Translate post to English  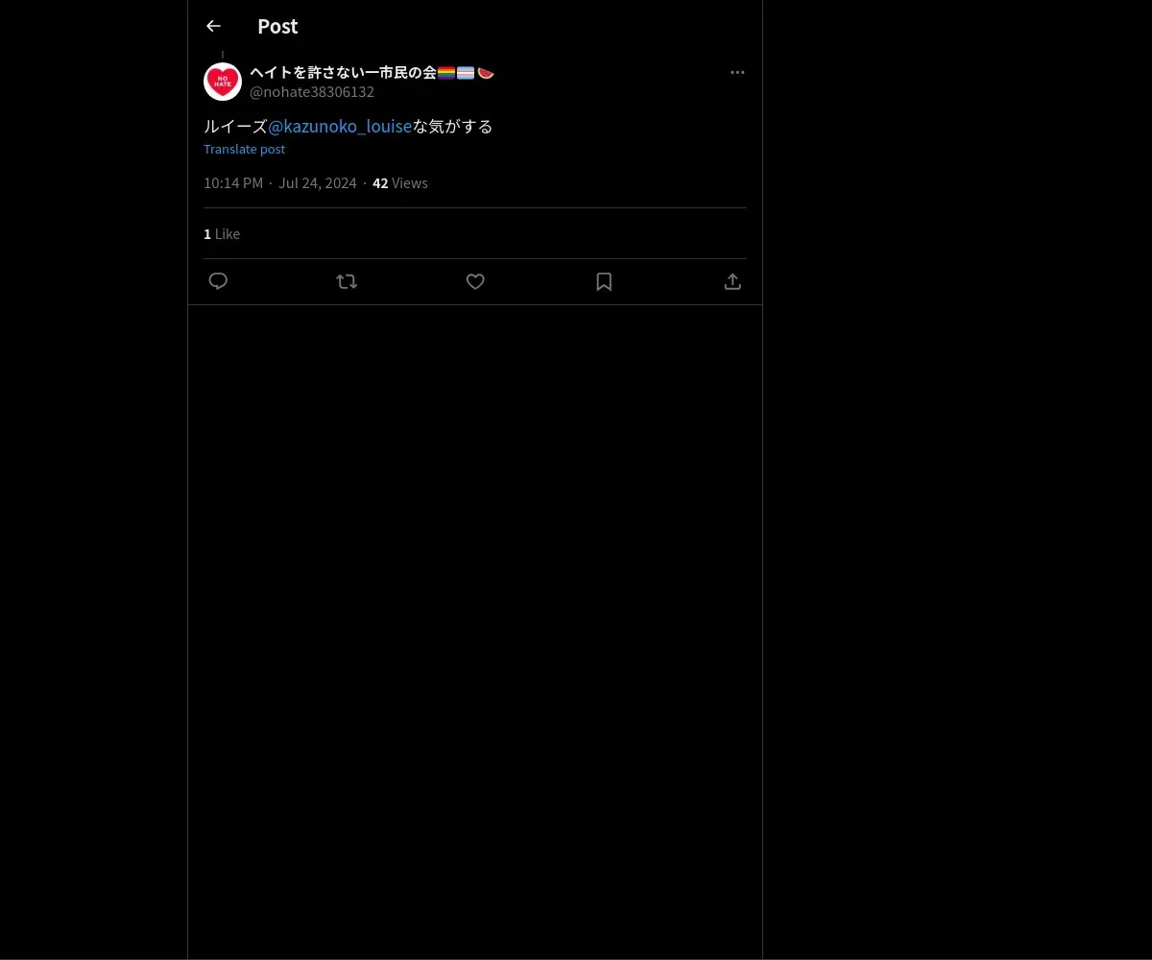pos(244,149)
